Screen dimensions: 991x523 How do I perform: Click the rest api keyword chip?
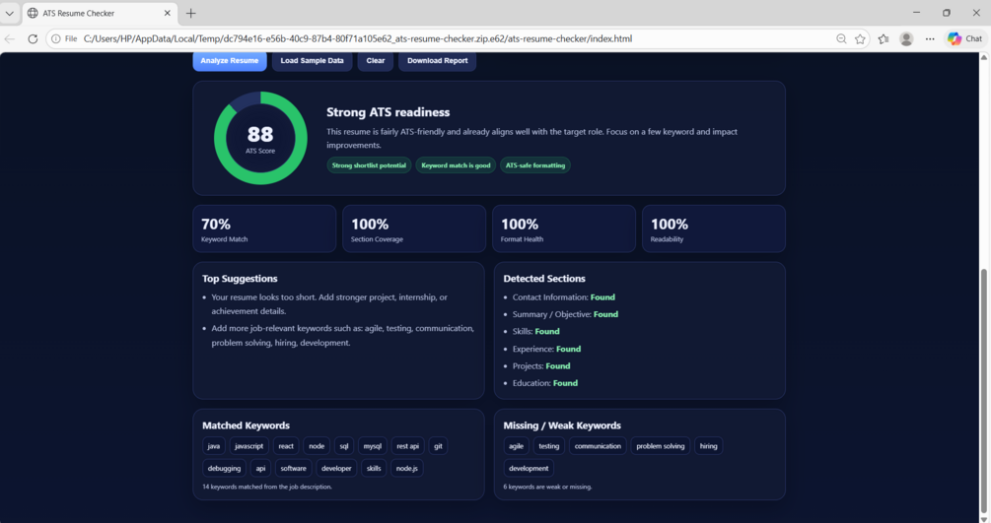coord(407,446)
